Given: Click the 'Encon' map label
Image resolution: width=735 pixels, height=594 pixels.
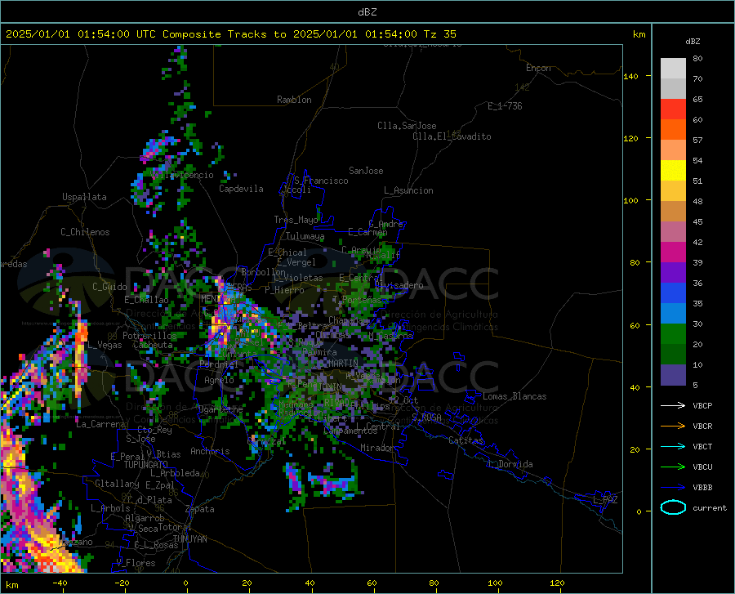Looking at the screenshot, I should coord(538,68).
